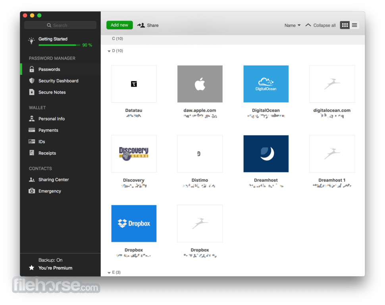
Task: Click the DigitalOcean name label
Action: pyautogui.click(x=266, y=110)
